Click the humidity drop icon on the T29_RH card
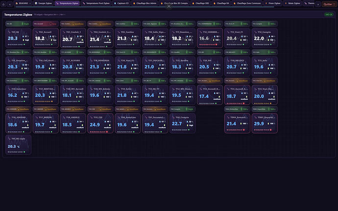 tap(215, 65)
